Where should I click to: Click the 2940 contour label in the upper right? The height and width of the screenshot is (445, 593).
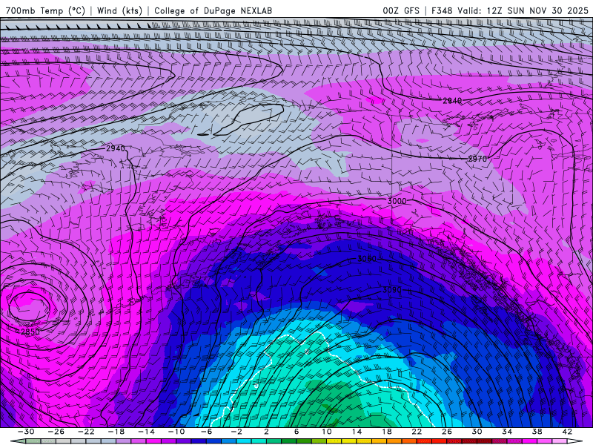(452, 101)
